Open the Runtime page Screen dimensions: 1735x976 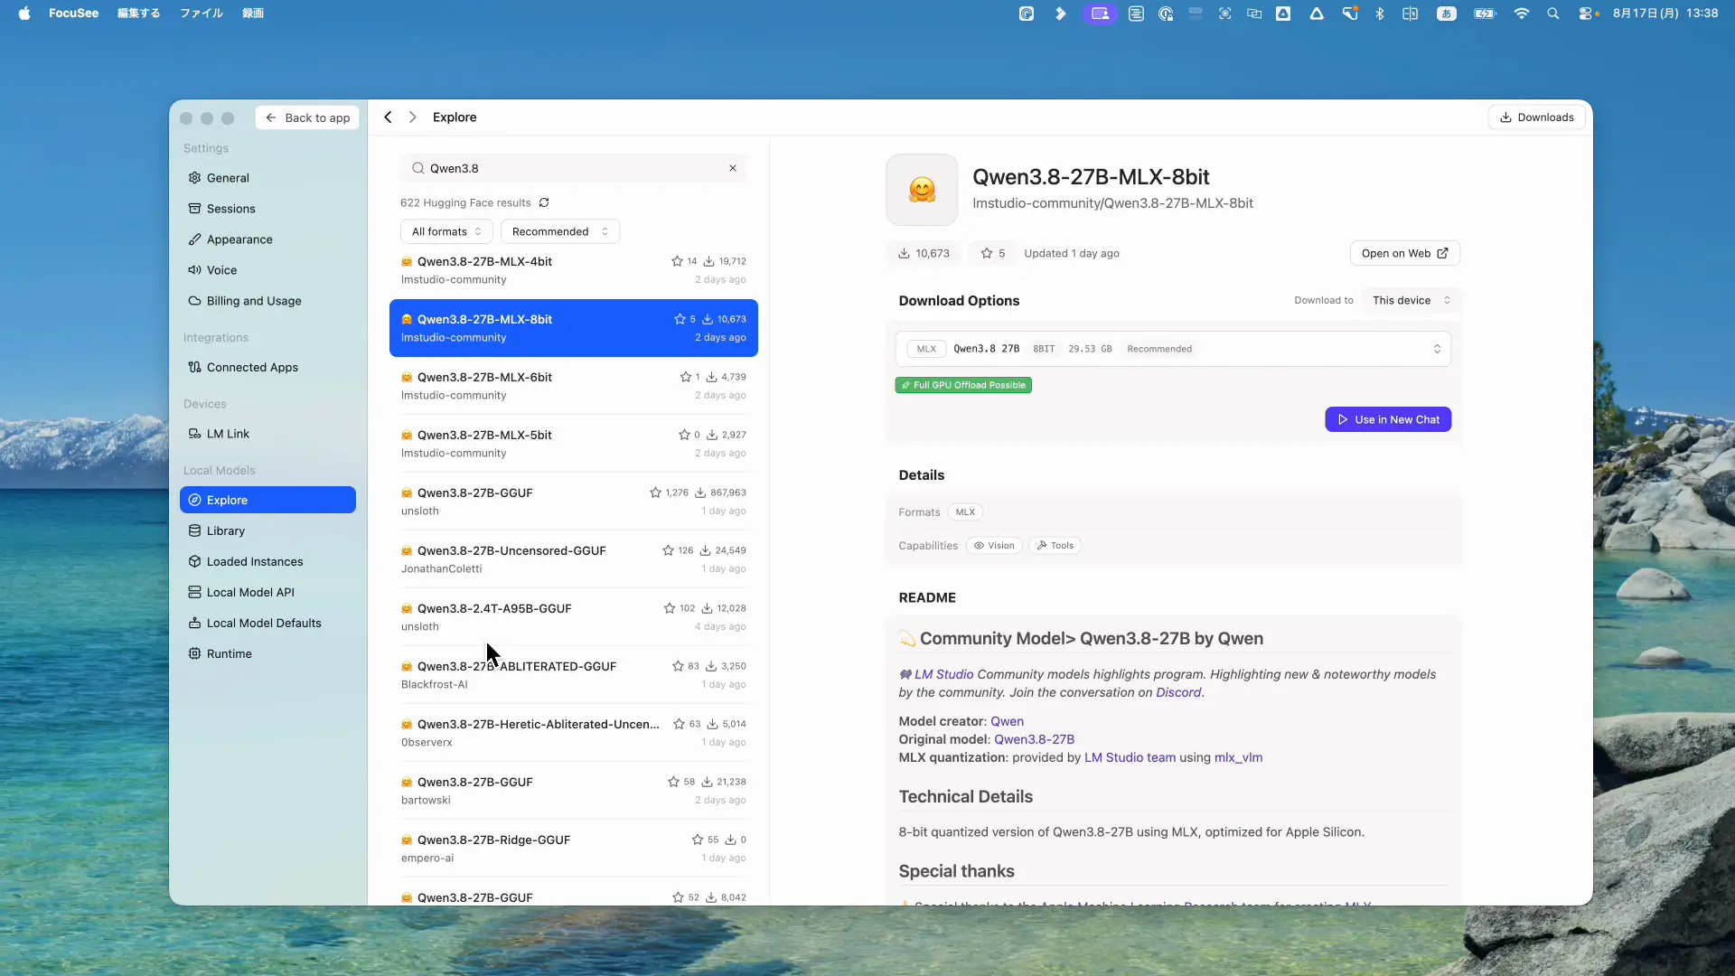pyautogui.click(x=267, y=653)
